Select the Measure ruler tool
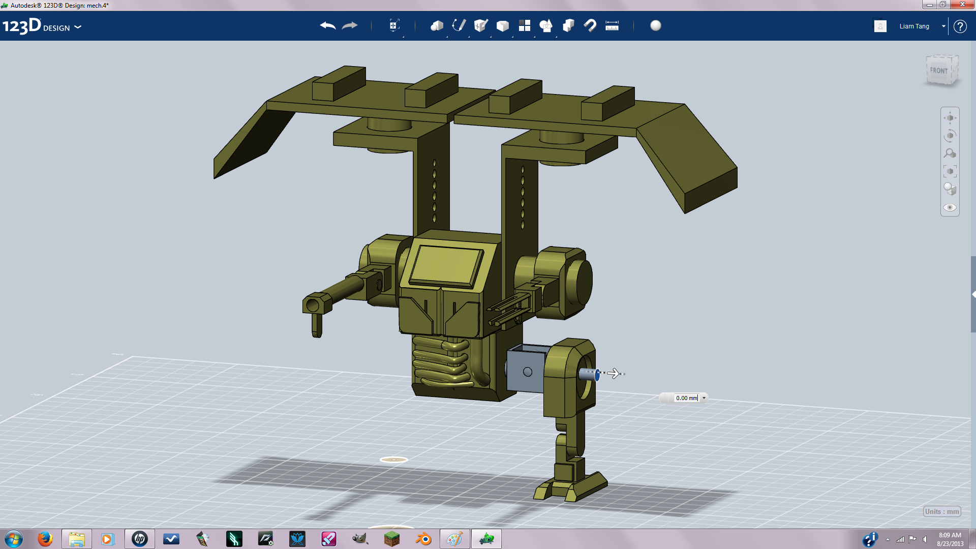 pyautogui.click(x=612, y=25)
